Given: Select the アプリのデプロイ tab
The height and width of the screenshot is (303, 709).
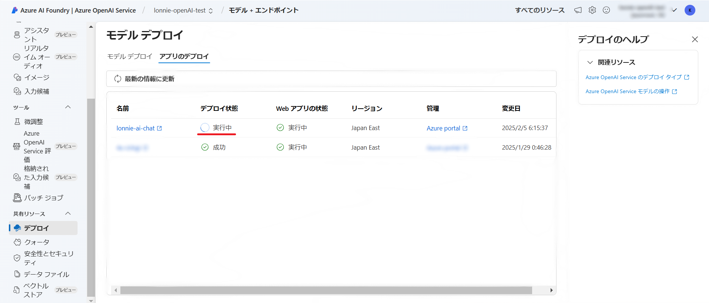Looking at the screenshot, I should pos(184,56).
